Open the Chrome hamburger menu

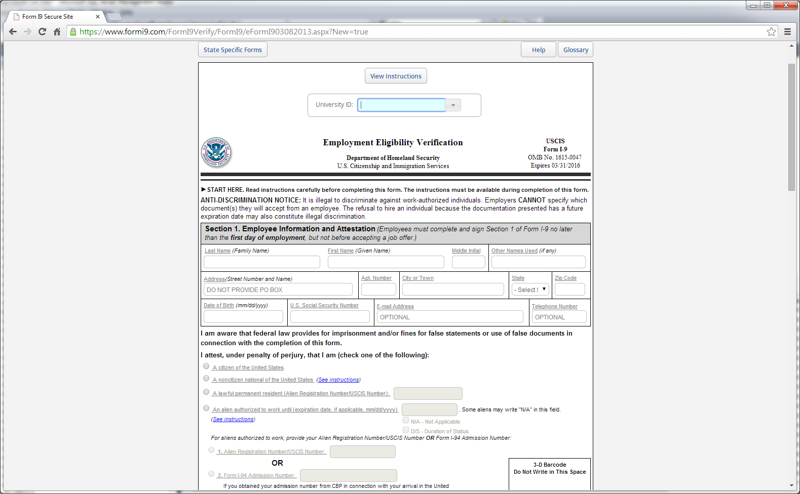[787, 31]
